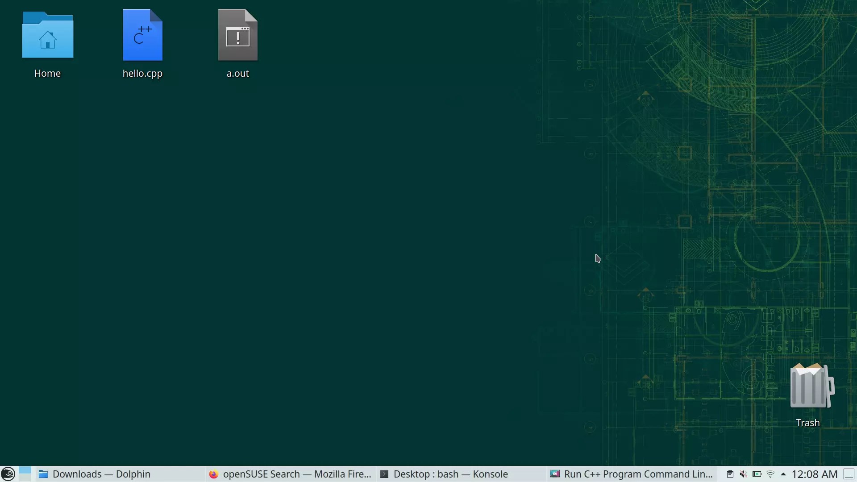Open the openSUSE application launcher
857x482 pixels.
[8, 474]
